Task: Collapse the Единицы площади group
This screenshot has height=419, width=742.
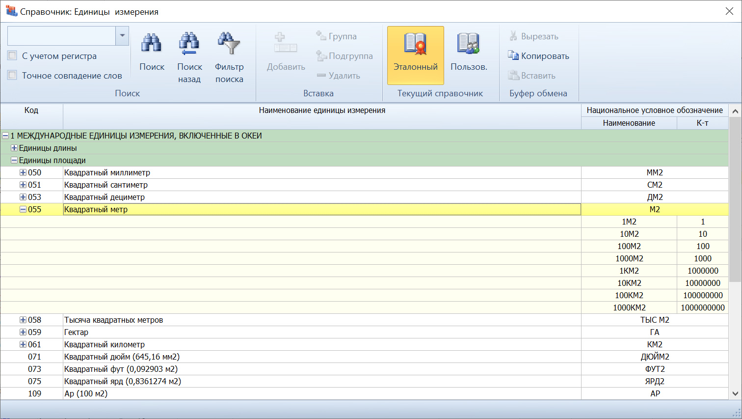Action: click(14, 160)
